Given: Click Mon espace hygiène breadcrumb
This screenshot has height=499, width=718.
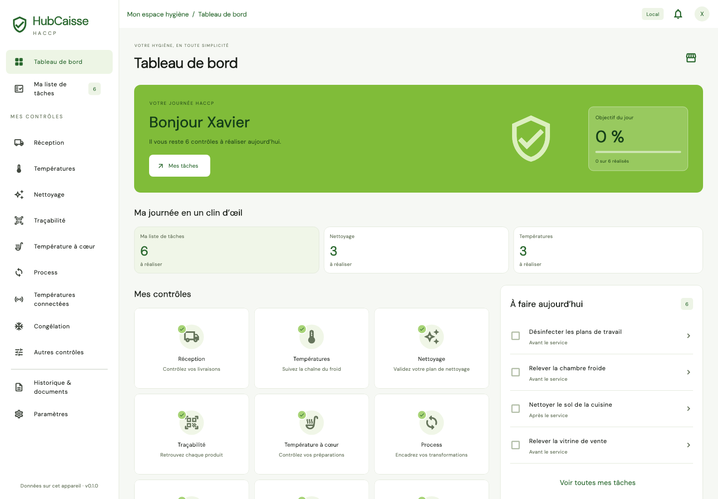Looking at the screenshot, I should [158, 14].
